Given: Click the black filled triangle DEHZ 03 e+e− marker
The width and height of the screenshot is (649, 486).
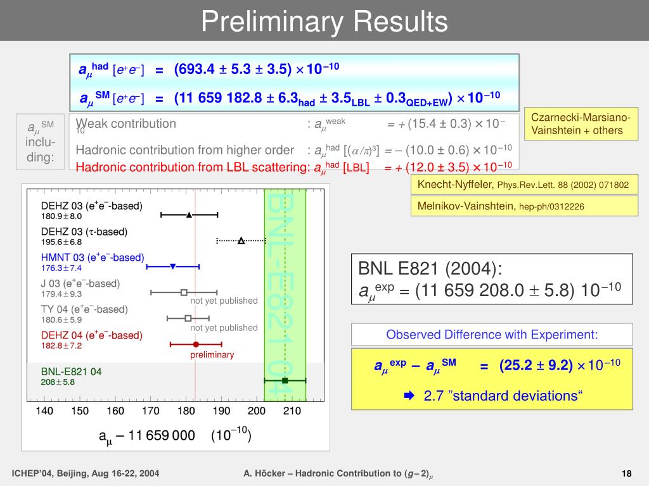Looking at the screenshot, I should point(189,215).
